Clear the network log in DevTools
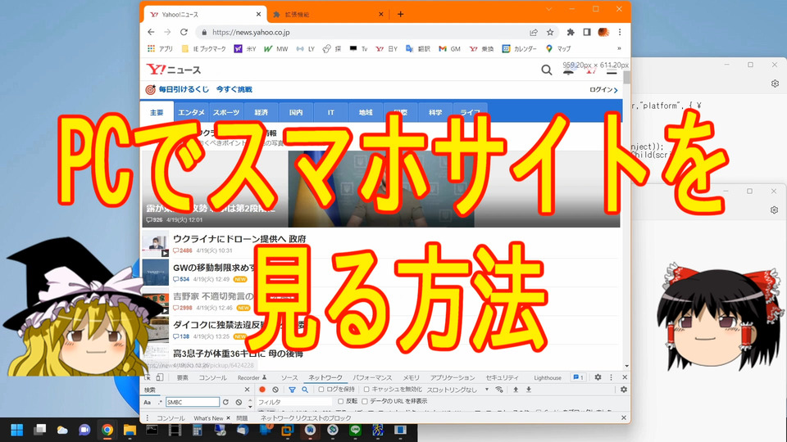The width and height of the screenshot is (787, 442). pyautogui.click(x=275, y=390)
